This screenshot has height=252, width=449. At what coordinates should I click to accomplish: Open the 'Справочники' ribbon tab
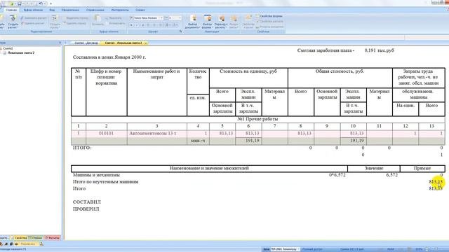tap(95, 10)
